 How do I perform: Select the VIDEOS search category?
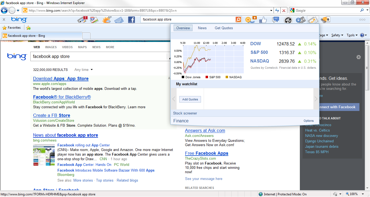[67, 47]
